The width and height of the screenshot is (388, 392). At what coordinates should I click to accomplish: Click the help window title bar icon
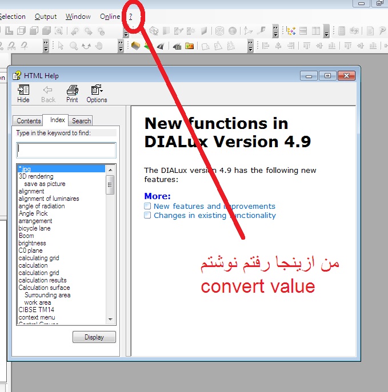click(17, 75)
